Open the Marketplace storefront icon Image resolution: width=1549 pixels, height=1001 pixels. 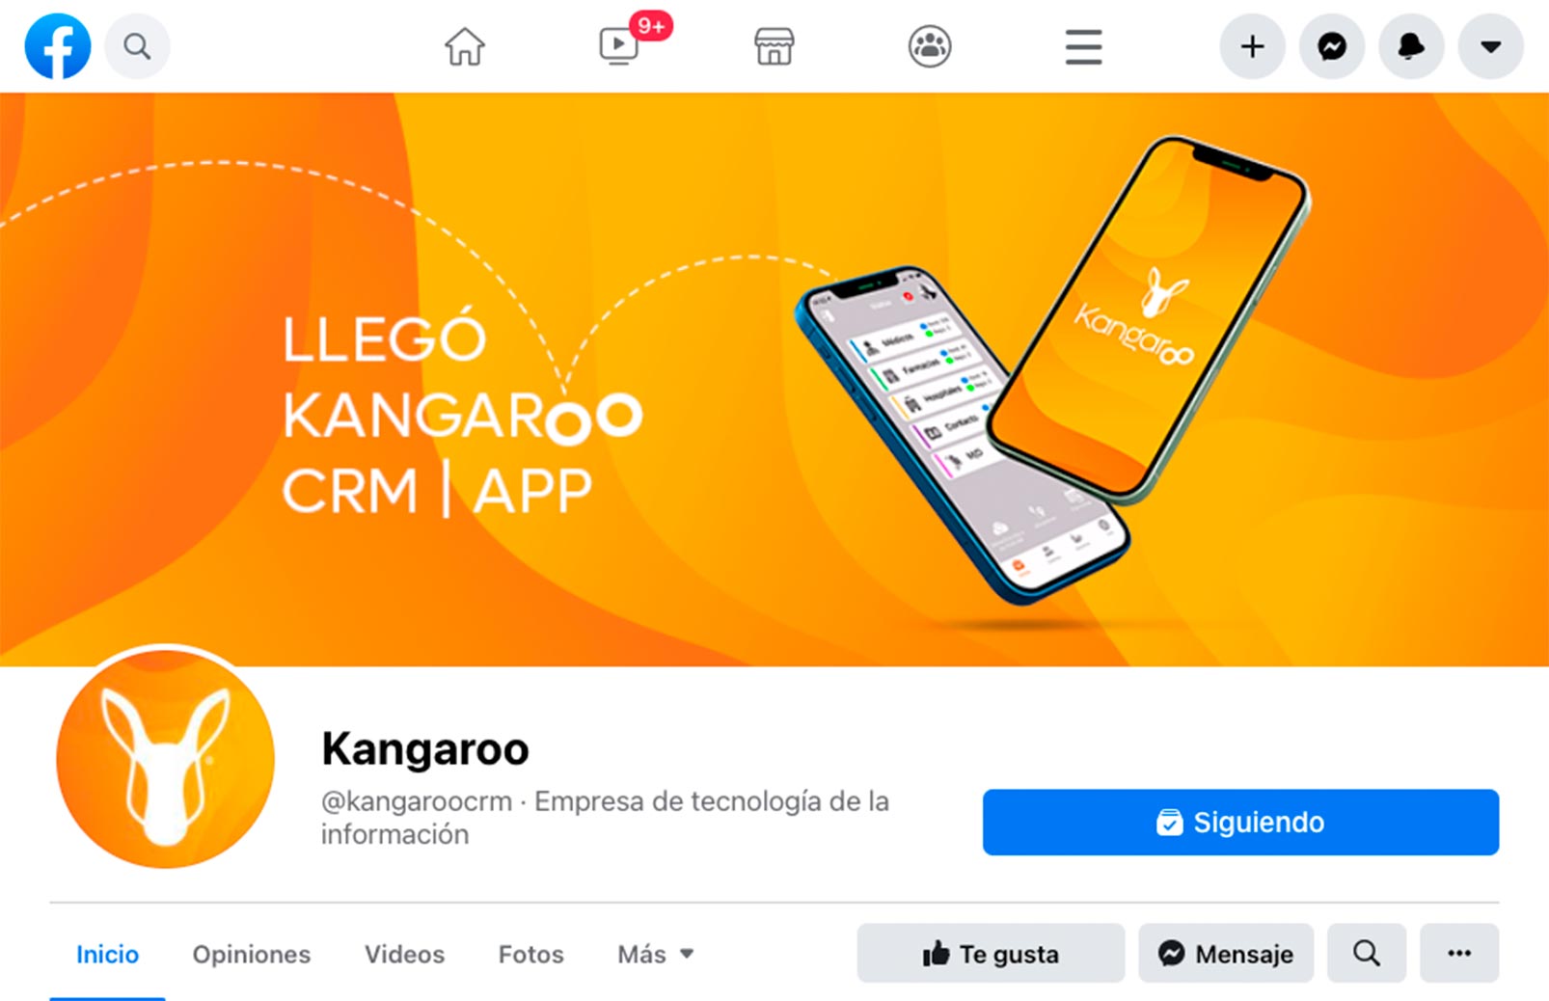774,46
